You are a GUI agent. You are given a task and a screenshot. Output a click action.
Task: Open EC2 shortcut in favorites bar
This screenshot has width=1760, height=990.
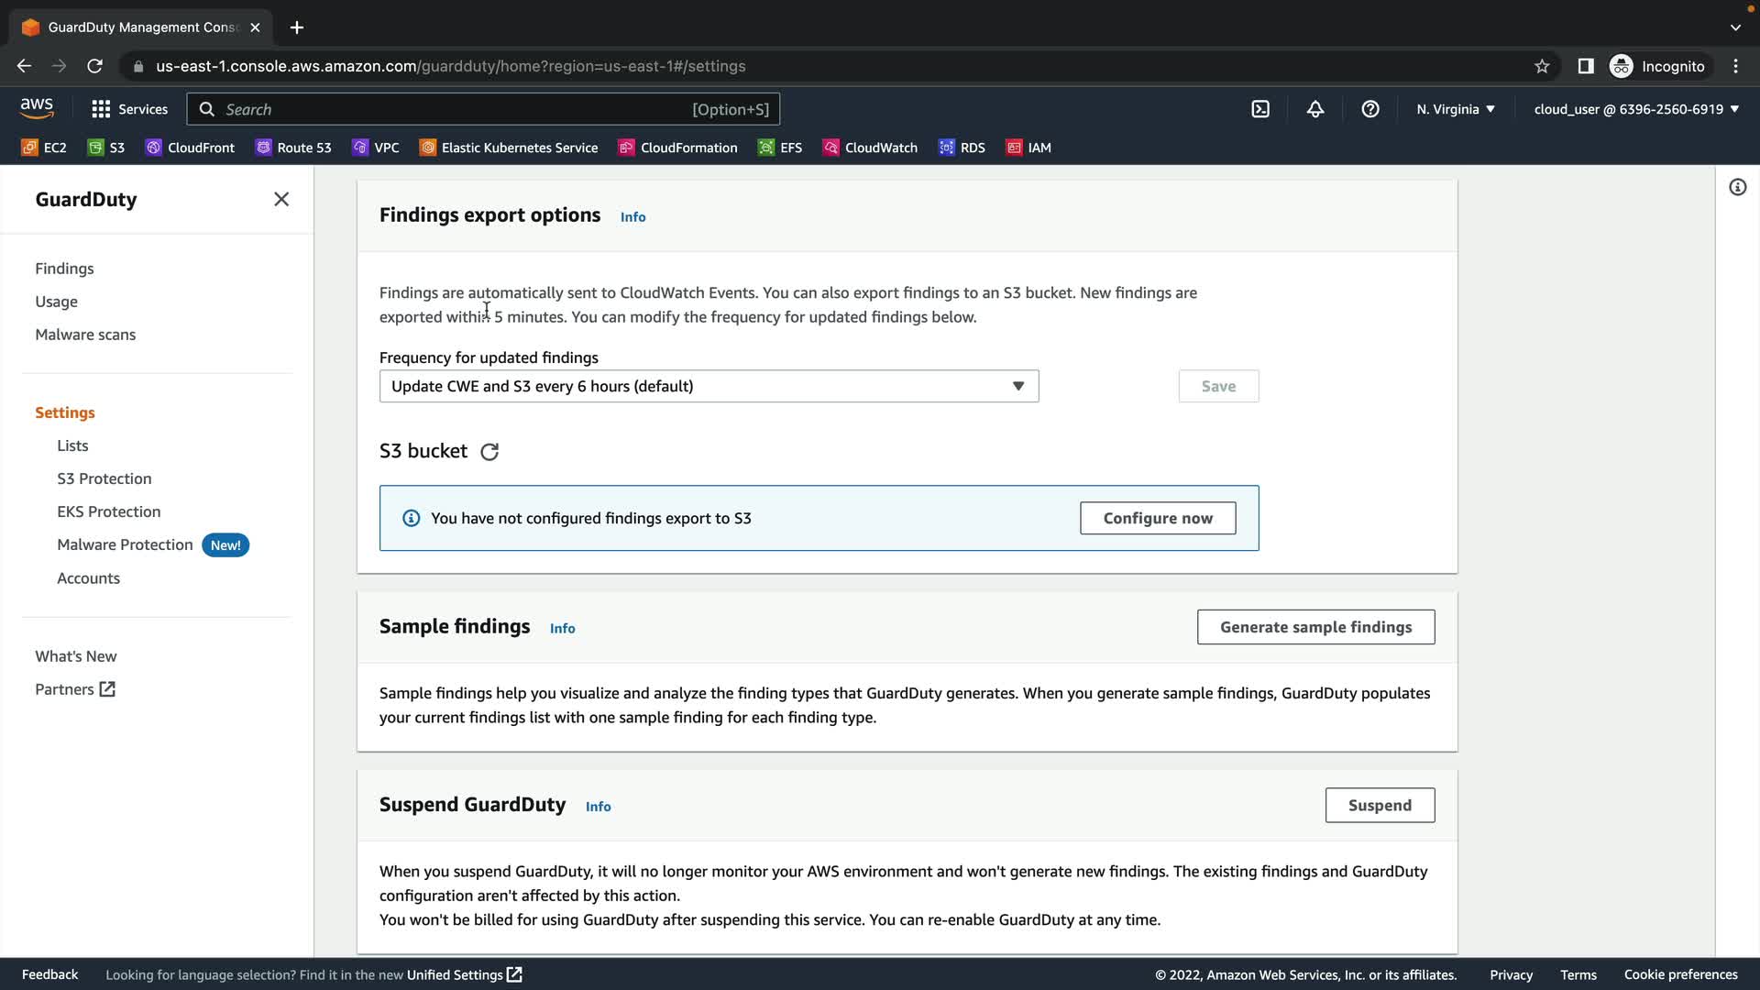pos(44,148)
